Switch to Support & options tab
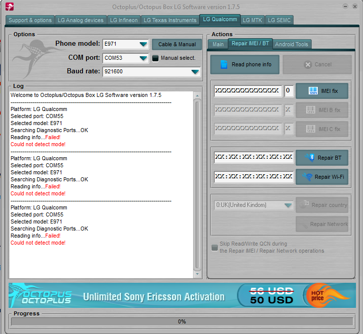The width and height of the screenshot is (363, 334). pos(30,20)
